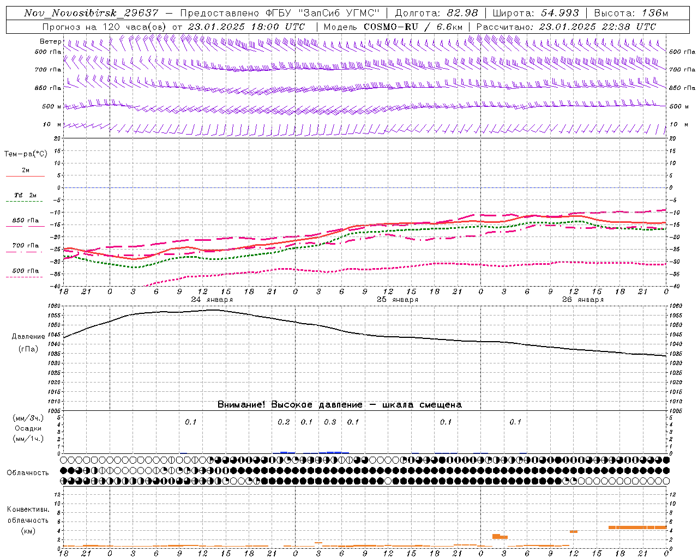Click the 0.2 precipitation amount
Viewport: 698px width, 558px height.
[x=284, y=422]
